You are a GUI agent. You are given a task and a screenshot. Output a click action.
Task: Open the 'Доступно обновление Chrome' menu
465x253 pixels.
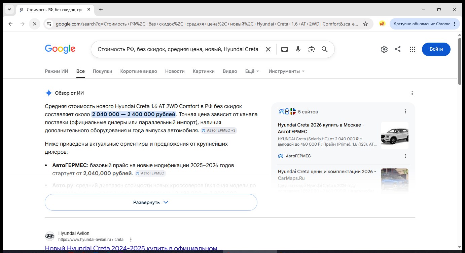[425, 24]
